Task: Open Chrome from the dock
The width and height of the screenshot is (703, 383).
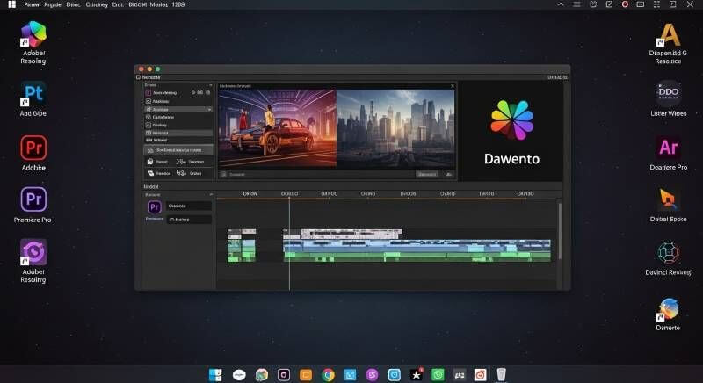Action: [x=328, y=375]
